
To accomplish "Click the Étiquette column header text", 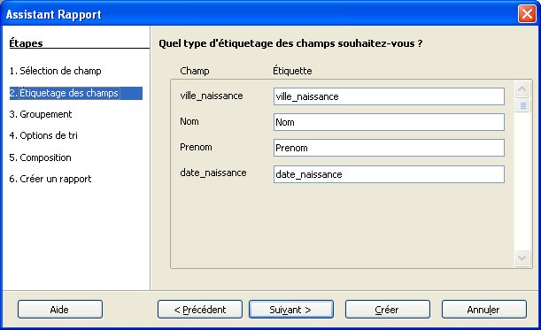I will pos(292,71).
